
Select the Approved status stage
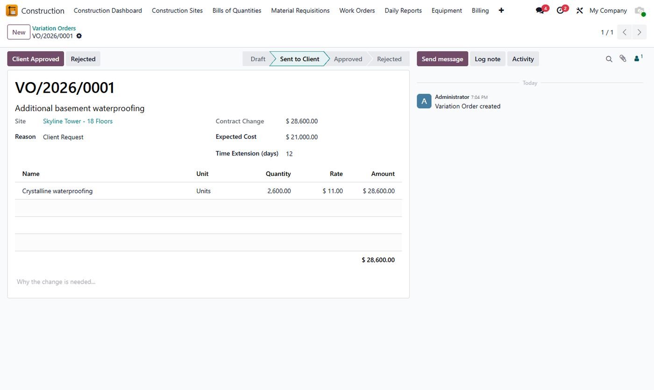[348, 59]
